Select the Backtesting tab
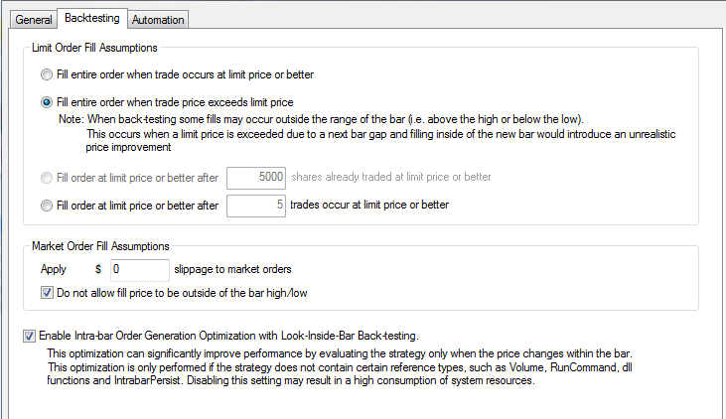Viewport: 726px width, 419px height. 91,18
